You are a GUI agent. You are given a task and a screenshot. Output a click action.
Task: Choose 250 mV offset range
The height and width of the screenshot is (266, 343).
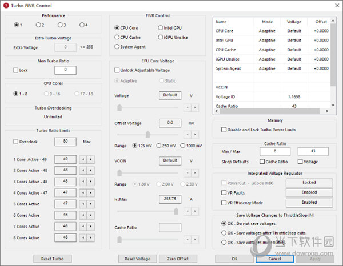tap(166, 146)
